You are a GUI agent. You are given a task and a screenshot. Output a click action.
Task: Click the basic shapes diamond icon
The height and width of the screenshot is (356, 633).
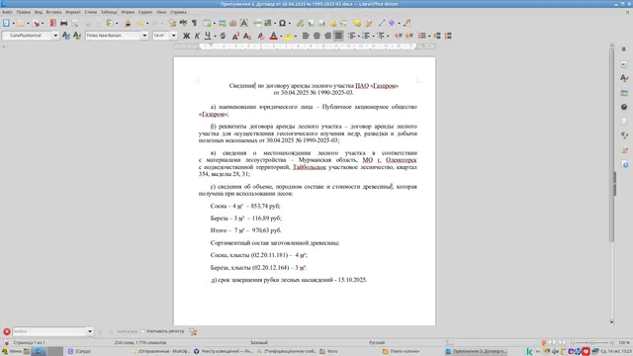(392, 24)
